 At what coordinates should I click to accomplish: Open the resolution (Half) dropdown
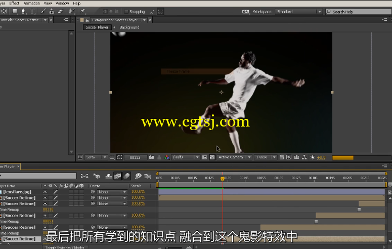[x=186, y=157]
